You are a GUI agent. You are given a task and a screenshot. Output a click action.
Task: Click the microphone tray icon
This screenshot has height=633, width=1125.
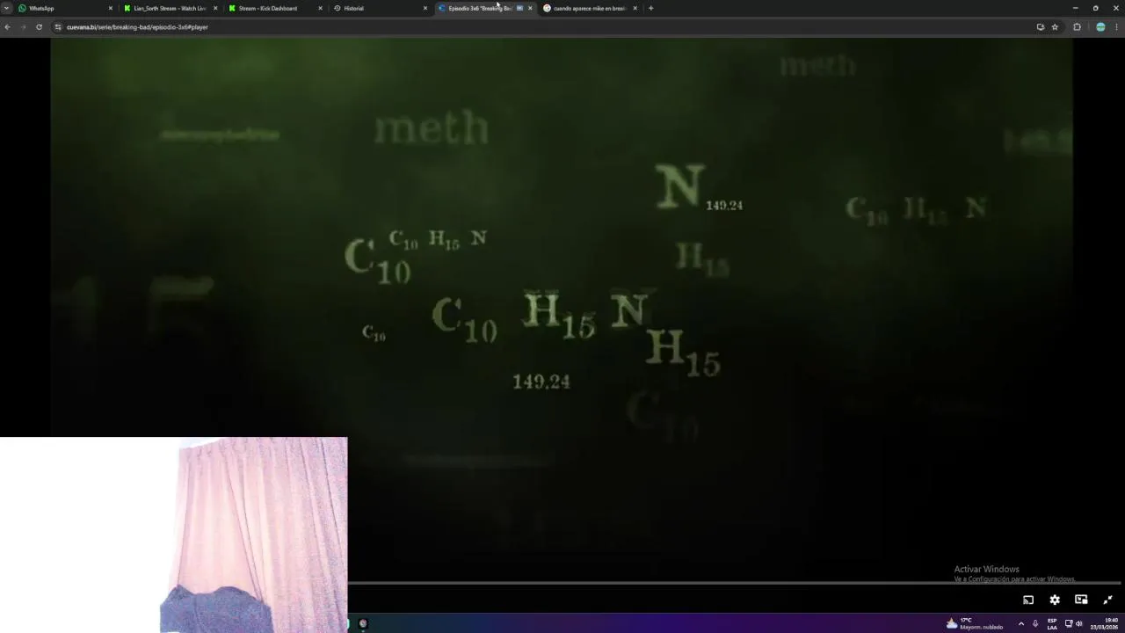click(1035, 623)
